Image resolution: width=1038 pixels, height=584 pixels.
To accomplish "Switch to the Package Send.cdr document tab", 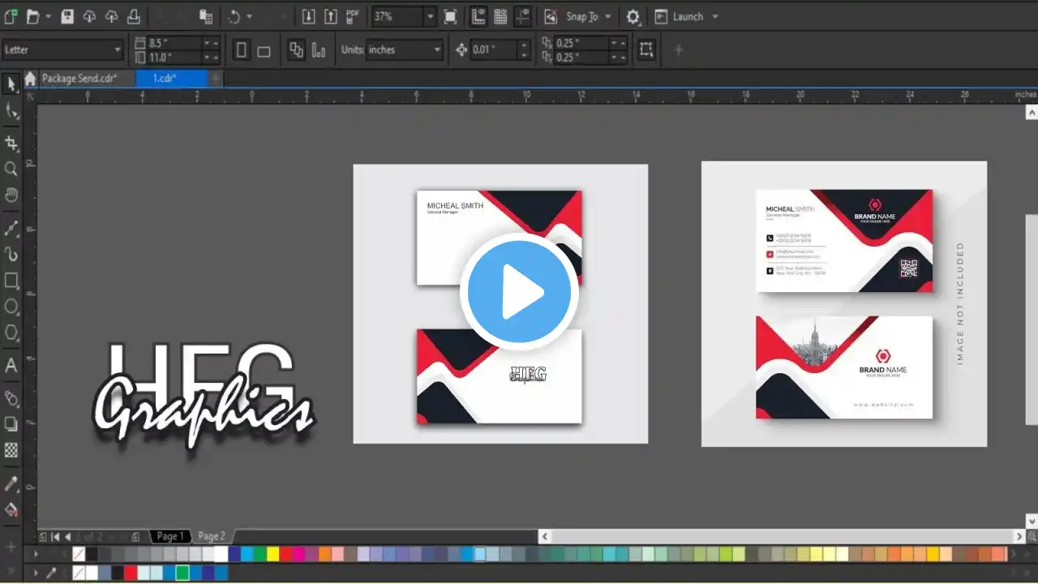I will (x=79, y=79).
